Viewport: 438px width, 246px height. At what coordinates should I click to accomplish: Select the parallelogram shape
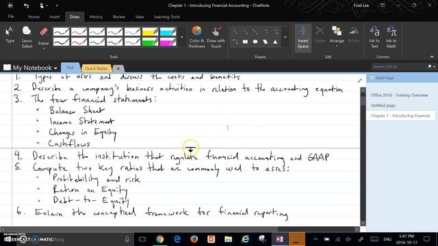pos(266,42)
